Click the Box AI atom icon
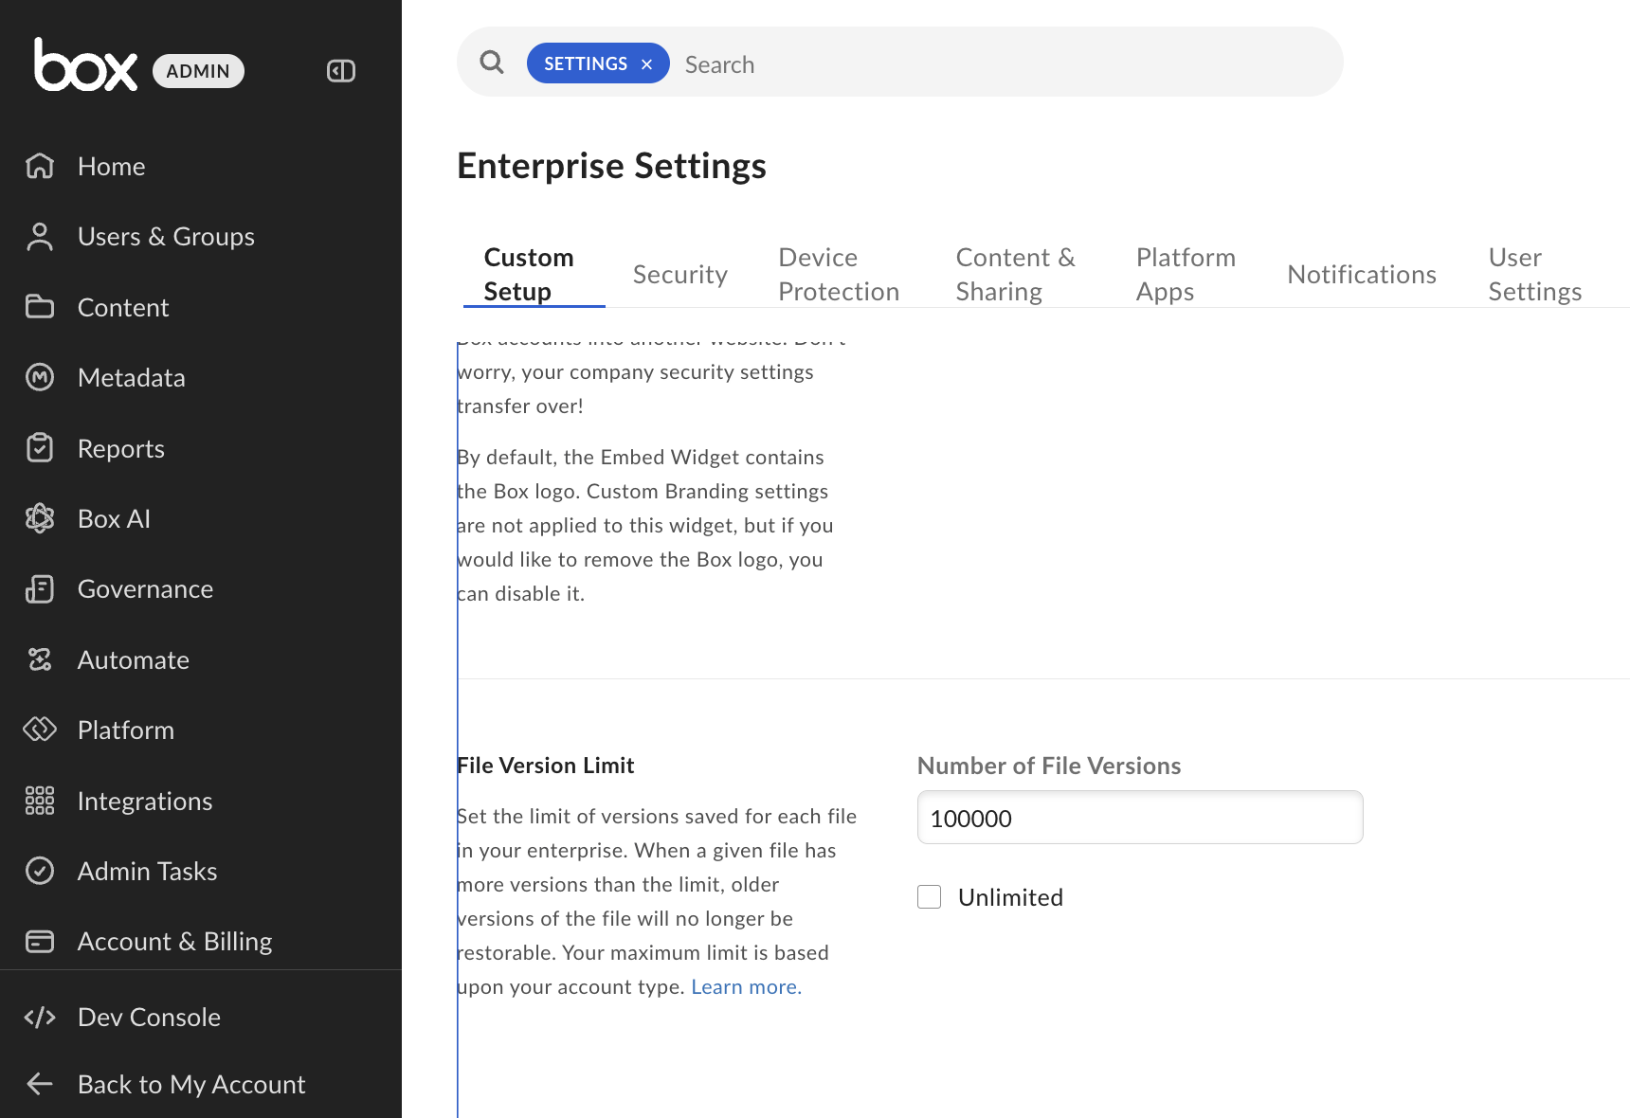Image resolution: width=1630 pixels, height=1118 pixels. tap(40, 518)
